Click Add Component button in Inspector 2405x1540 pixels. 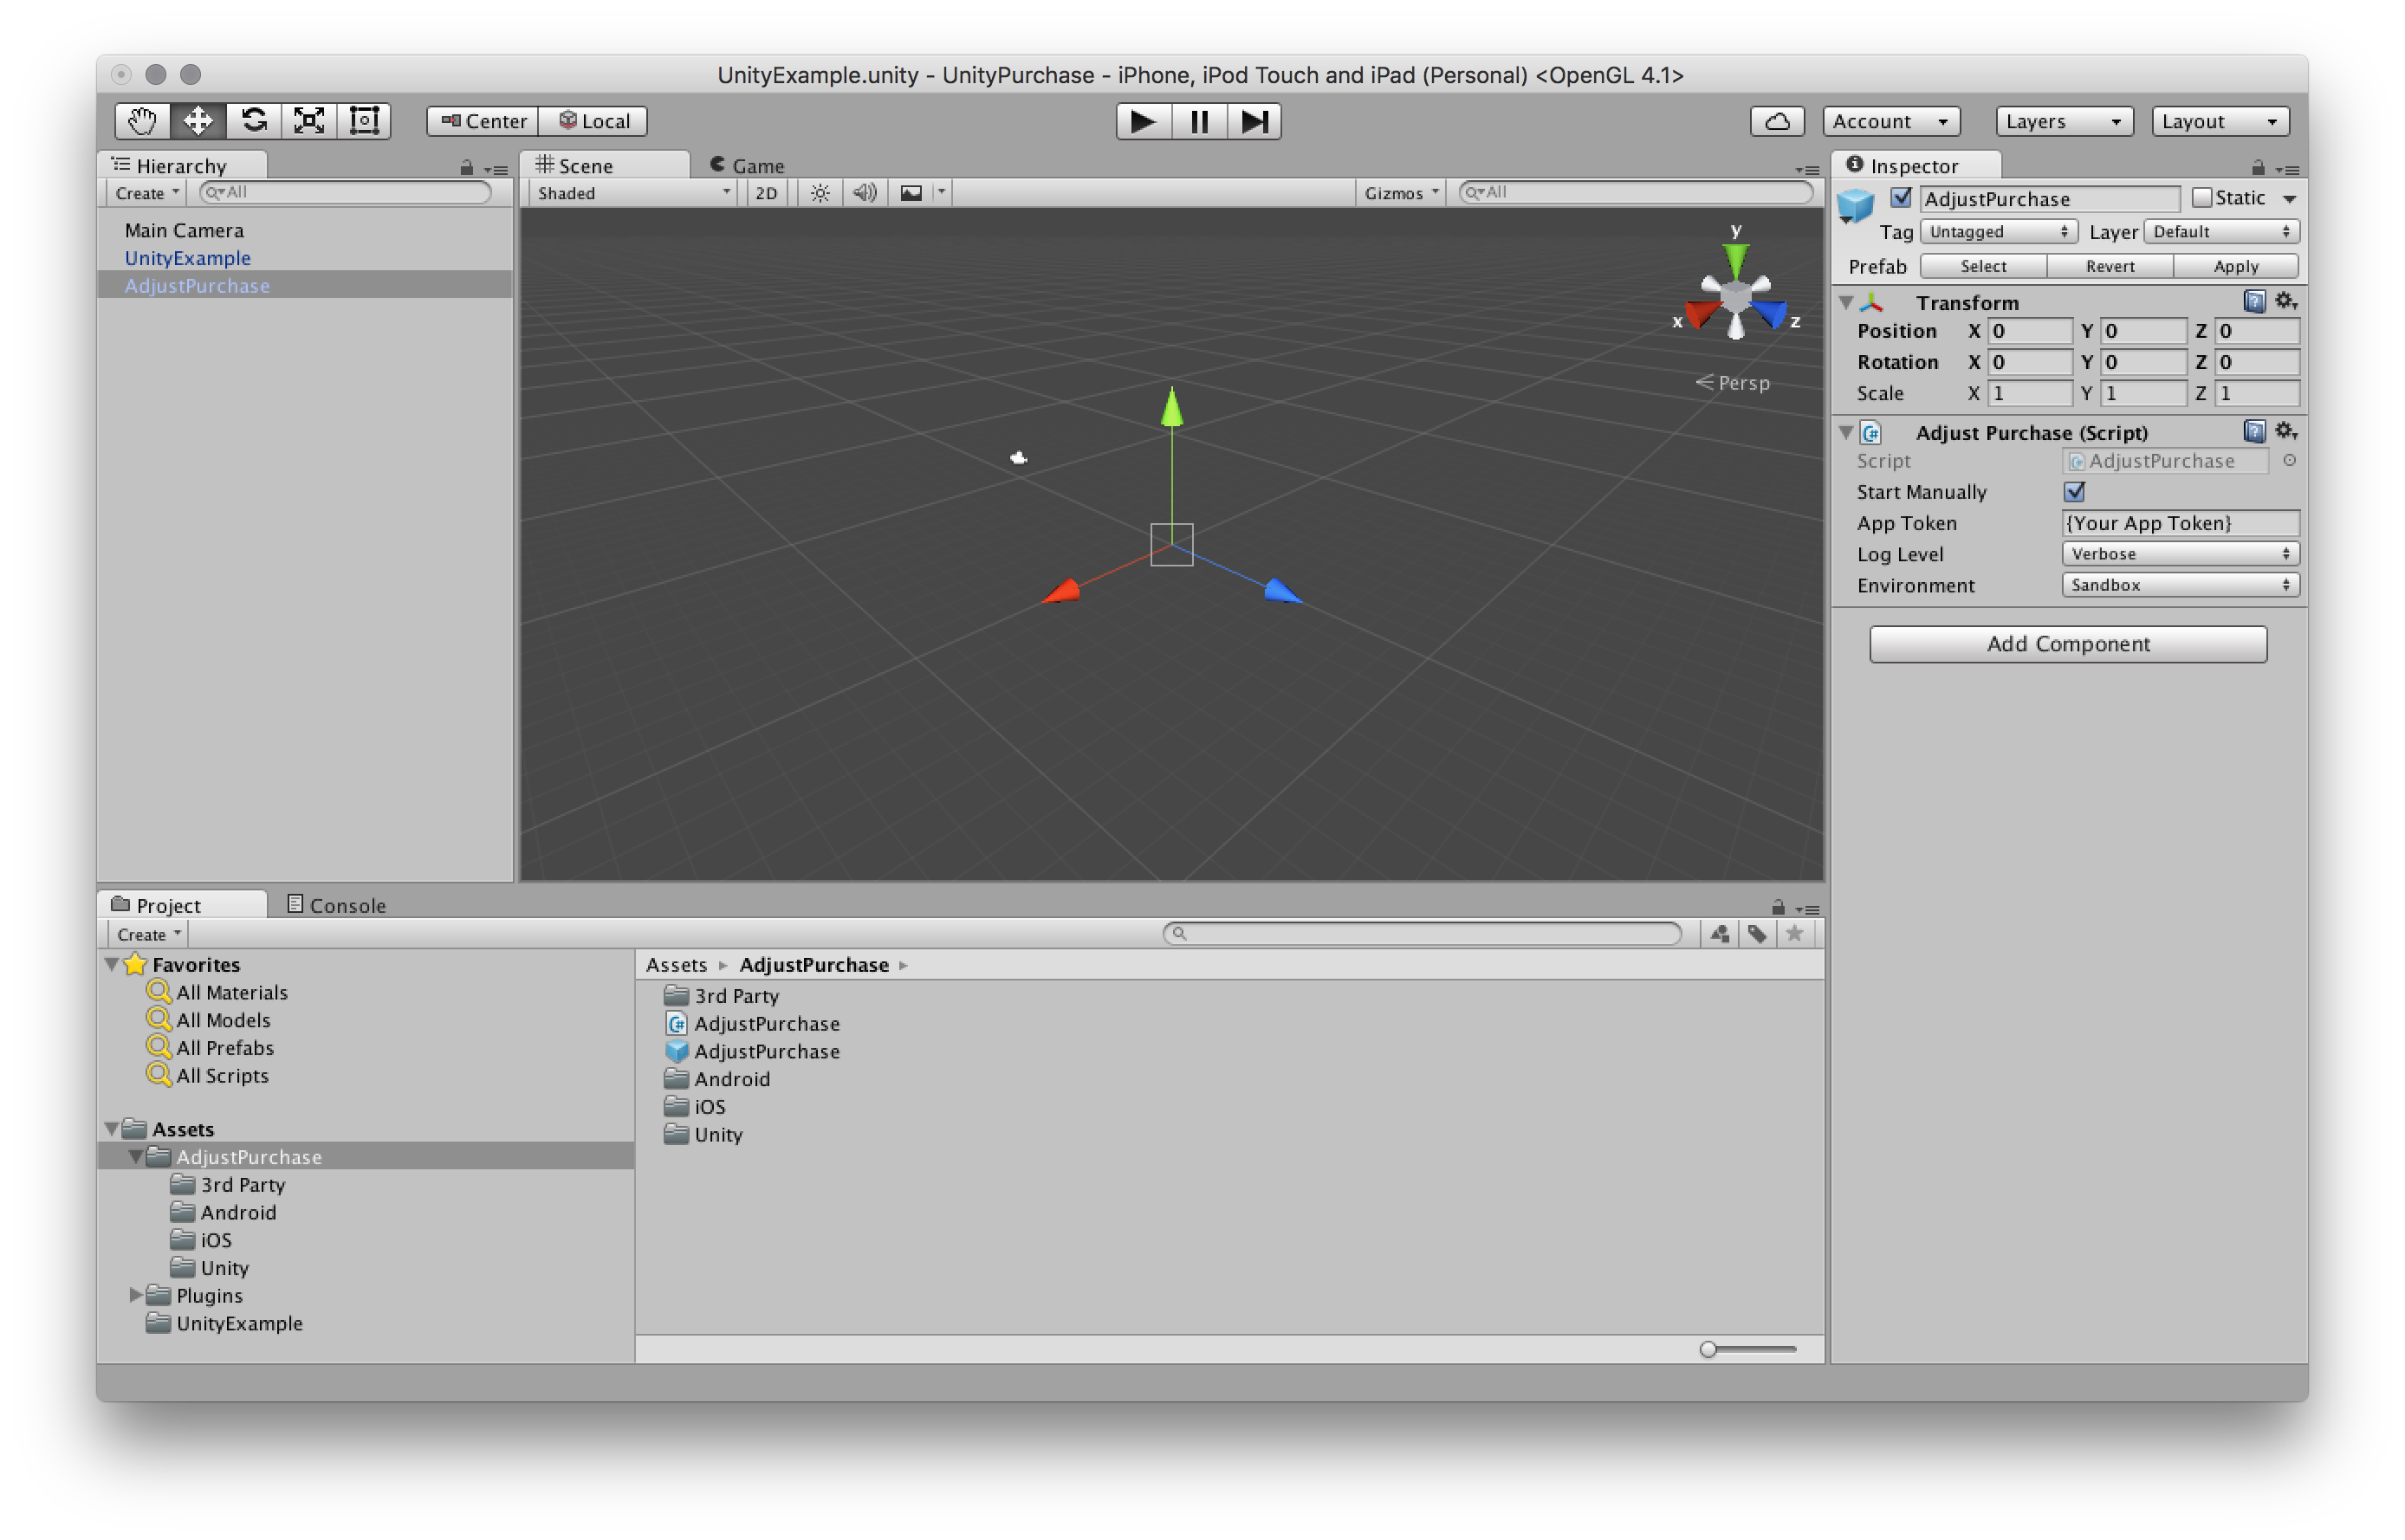[2069, 643]
